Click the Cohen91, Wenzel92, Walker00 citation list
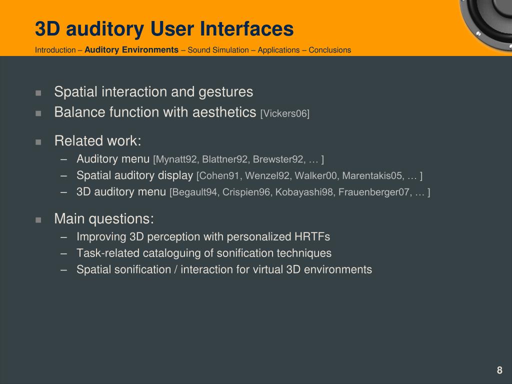 point(309,176)
